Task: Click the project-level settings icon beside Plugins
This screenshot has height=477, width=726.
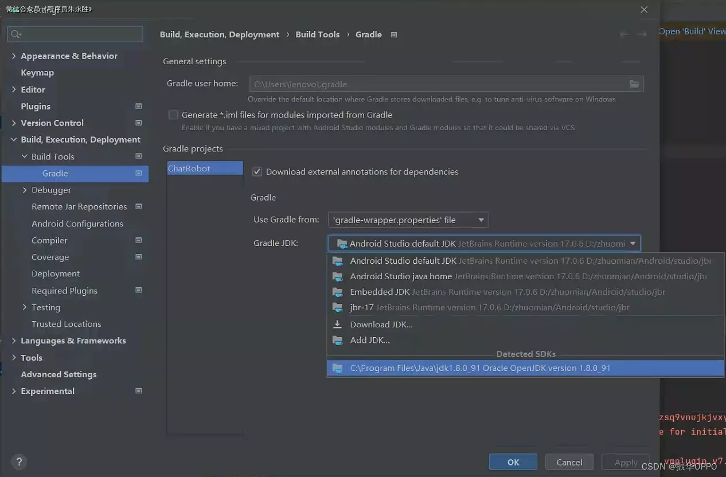Action: tap(138, 106)
